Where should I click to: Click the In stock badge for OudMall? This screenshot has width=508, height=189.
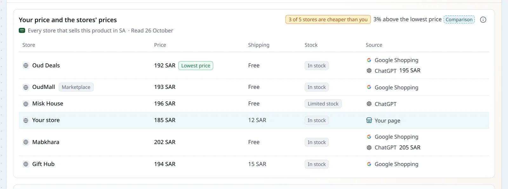click(x=317, y=87)
